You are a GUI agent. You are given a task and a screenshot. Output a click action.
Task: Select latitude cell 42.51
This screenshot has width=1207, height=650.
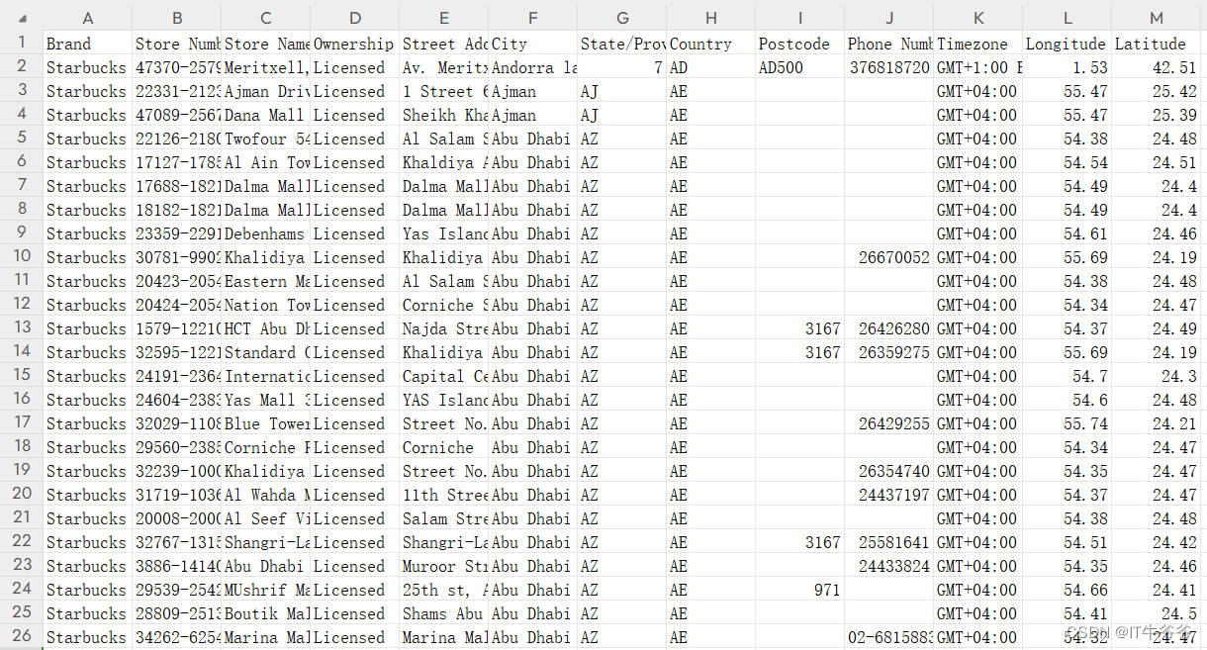(1156, 67)
